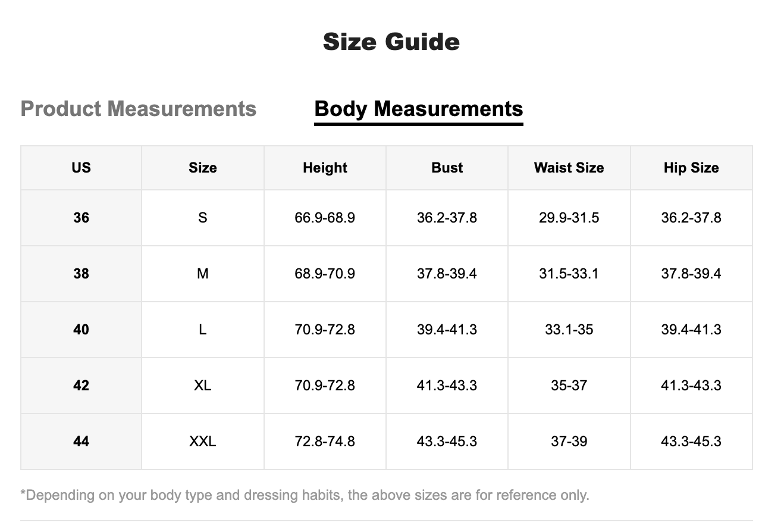Click the Hip Size column header
Screen dimensions: 784x526
(691, 168)
